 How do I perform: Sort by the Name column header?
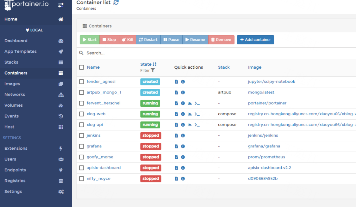[x=93, y=67]
